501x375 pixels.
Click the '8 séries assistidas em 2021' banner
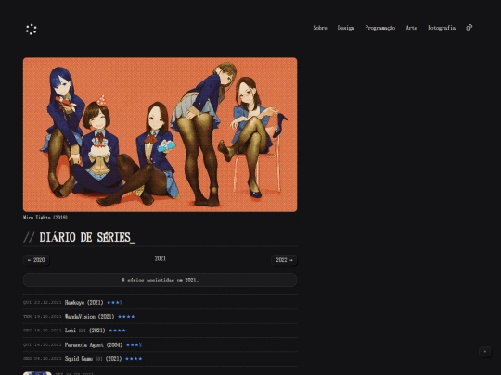161,280
